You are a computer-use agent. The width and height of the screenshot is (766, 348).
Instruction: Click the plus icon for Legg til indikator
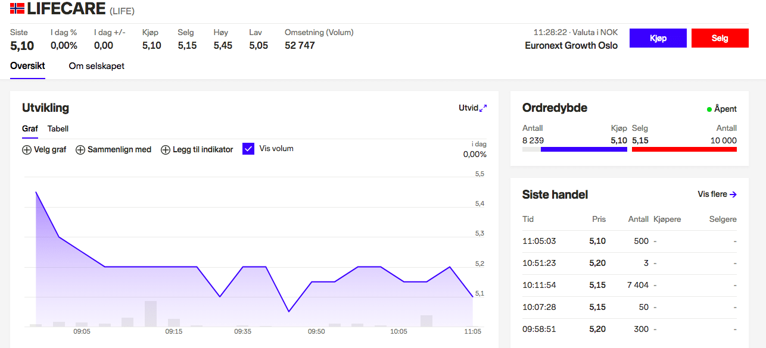(x=166, y=150)
